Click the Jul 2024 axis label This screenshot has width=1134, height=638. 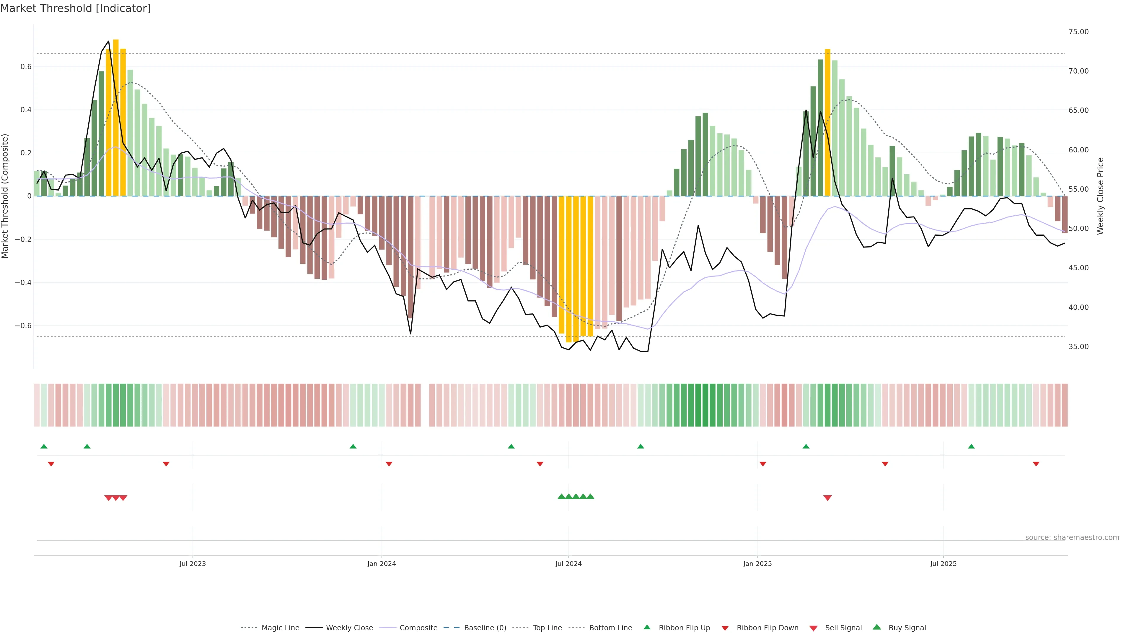pyautogui.click(x=568, y=564)
